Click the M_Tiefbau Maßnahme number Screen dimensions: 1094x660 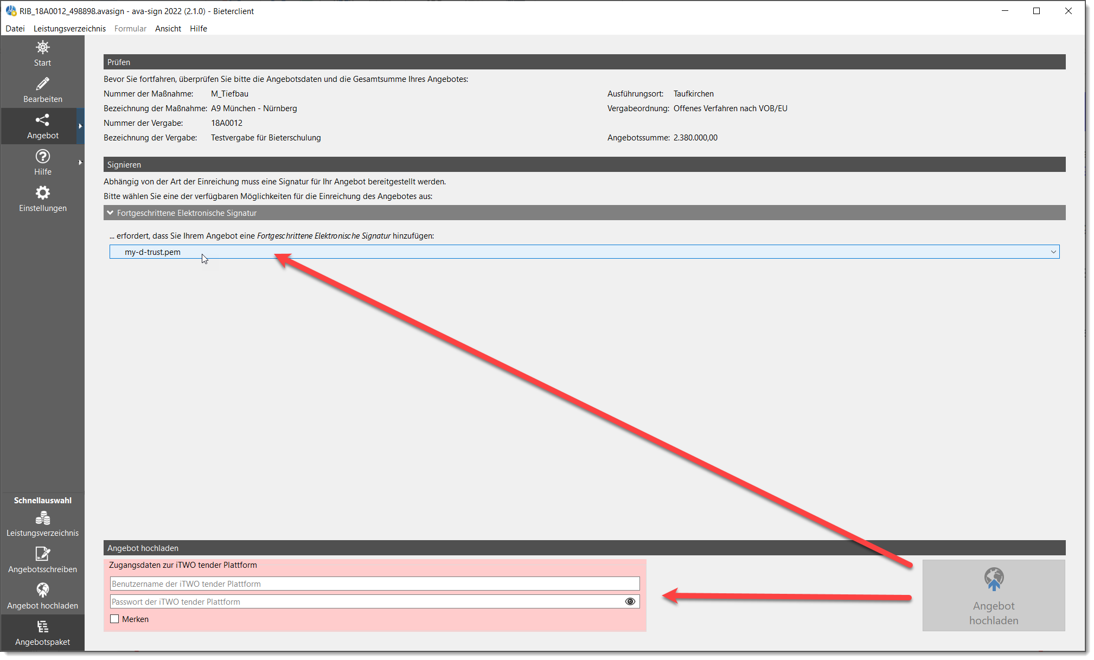[229, 94]
